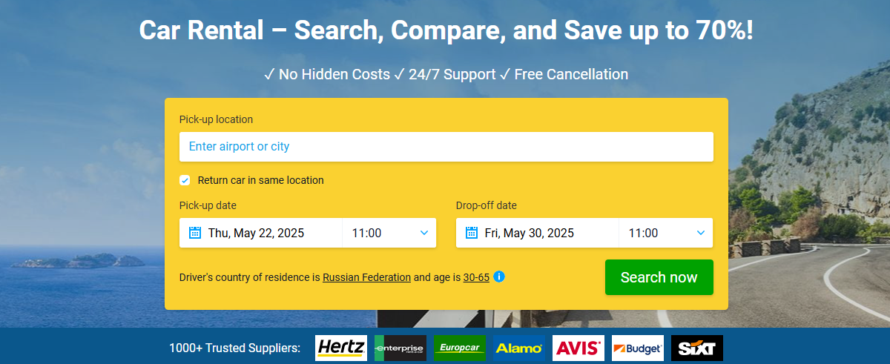Click the Enterprise supplier logo
890x364 pixels.
(x=400, y=348)
